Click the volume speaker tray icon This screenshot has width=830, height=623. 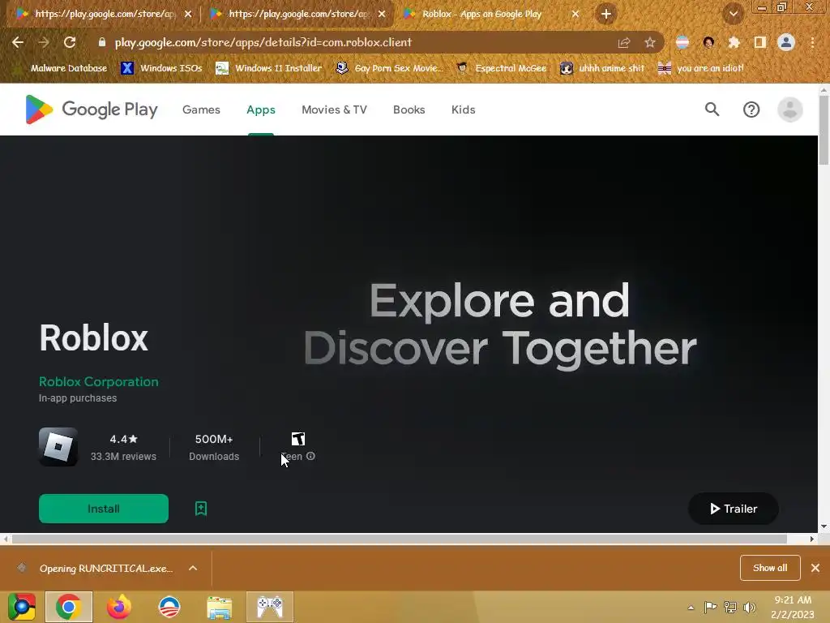(750, 607)
